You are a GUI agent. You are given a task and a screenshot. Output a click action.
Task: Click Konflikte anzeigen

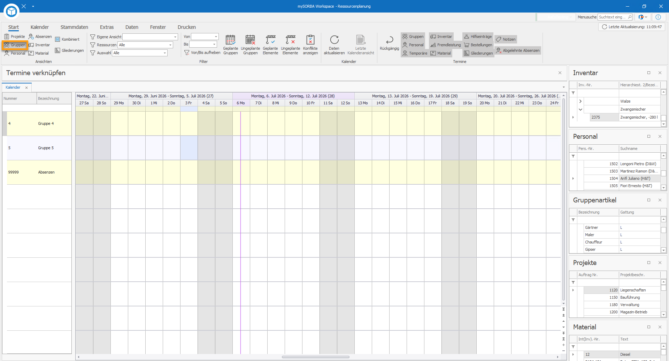(x=310, y=45)
